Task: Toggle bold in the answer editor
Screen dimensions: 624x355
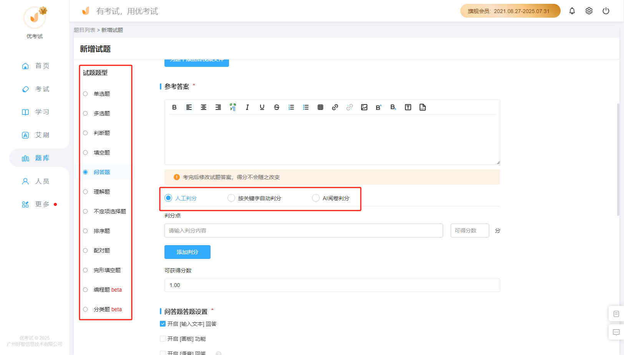Action: tap(174, 107)
